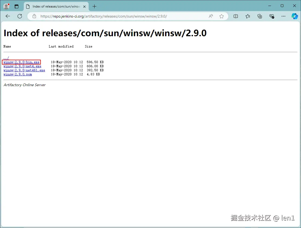Viewport: 301px width, 228px height.
Task: View site information lock icon
Action: pyautogui.click(x=34, y=16)
